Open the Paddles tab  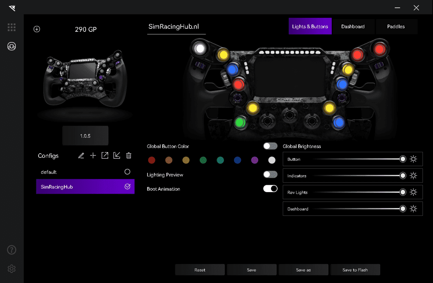click(x=396, y=26)
